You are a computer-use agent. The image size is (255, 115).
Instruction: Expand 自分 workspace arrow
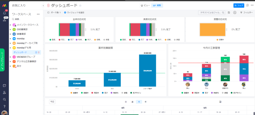tap(11, 66)
